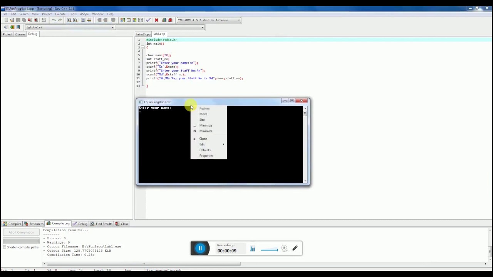The image size is (493, 277).
Task: Open Properties from console system menu
Action: tap(209, 155)
